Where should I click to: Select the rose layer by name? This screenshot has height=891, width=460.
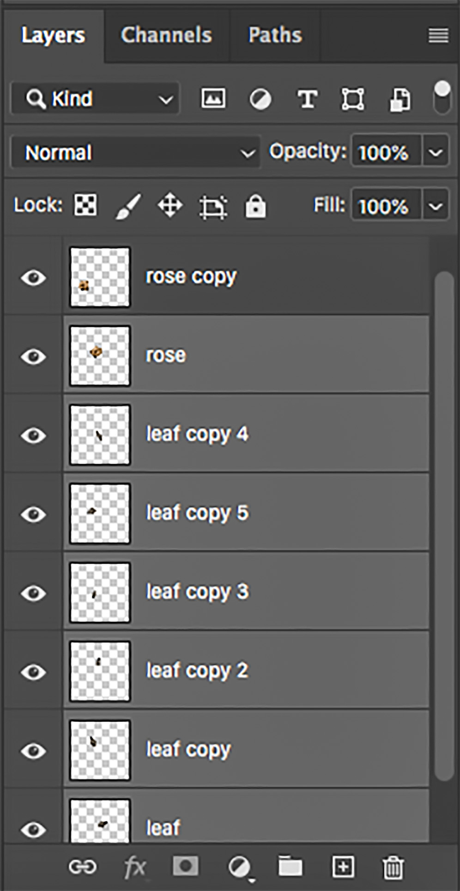(x=166, y=355)
